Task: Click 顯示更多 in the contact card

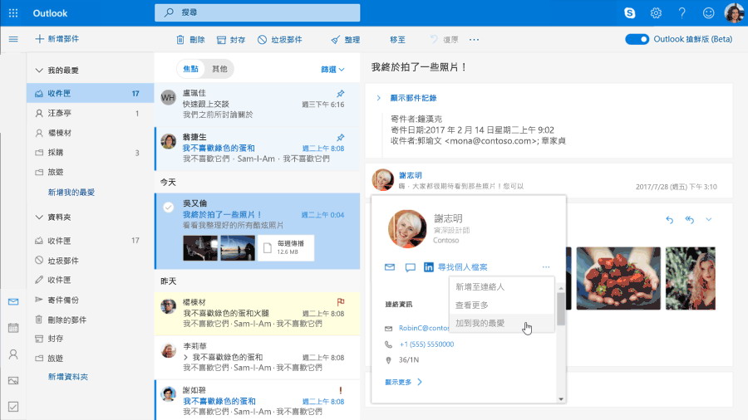Action: point(404,382)
